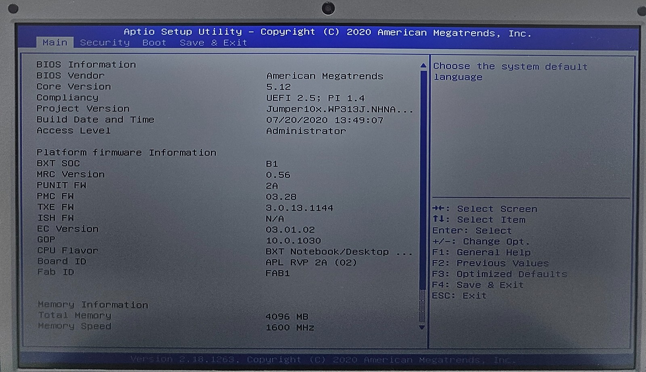Select the BXT SOC label
646x372 pixels.
tap(58, 163)
